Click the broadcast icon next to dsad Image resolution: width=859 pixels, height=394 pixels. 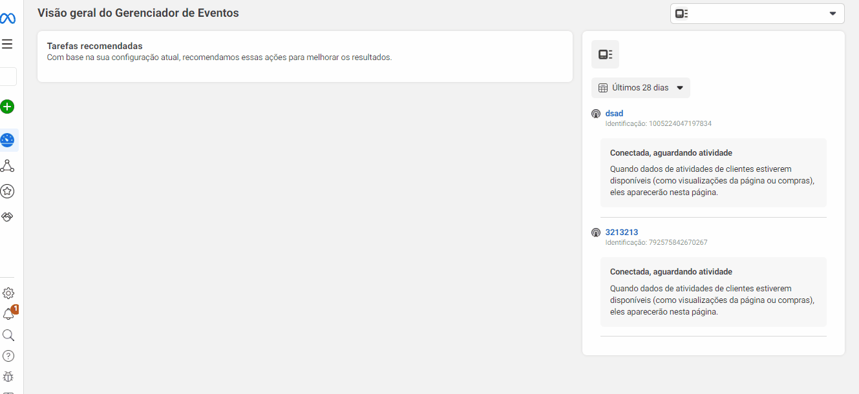point(595,113)
